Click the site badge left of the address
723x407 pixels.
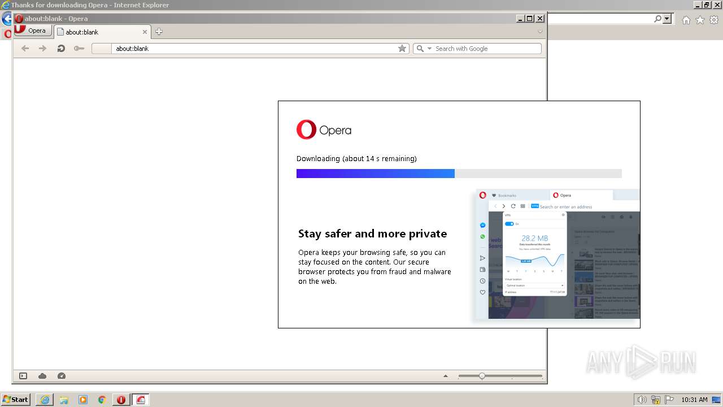(x=102, y=49)
